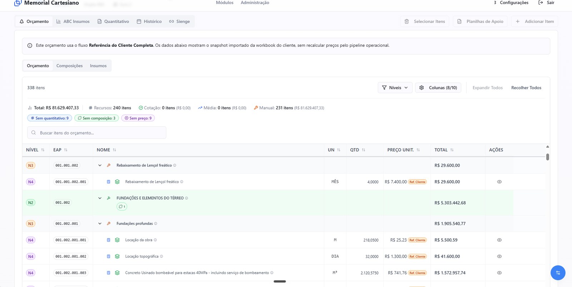Screen dimensions: 572x287
Task: Collapse the Rebaixamento de Lençol freático N3 group
Action: 100,165
